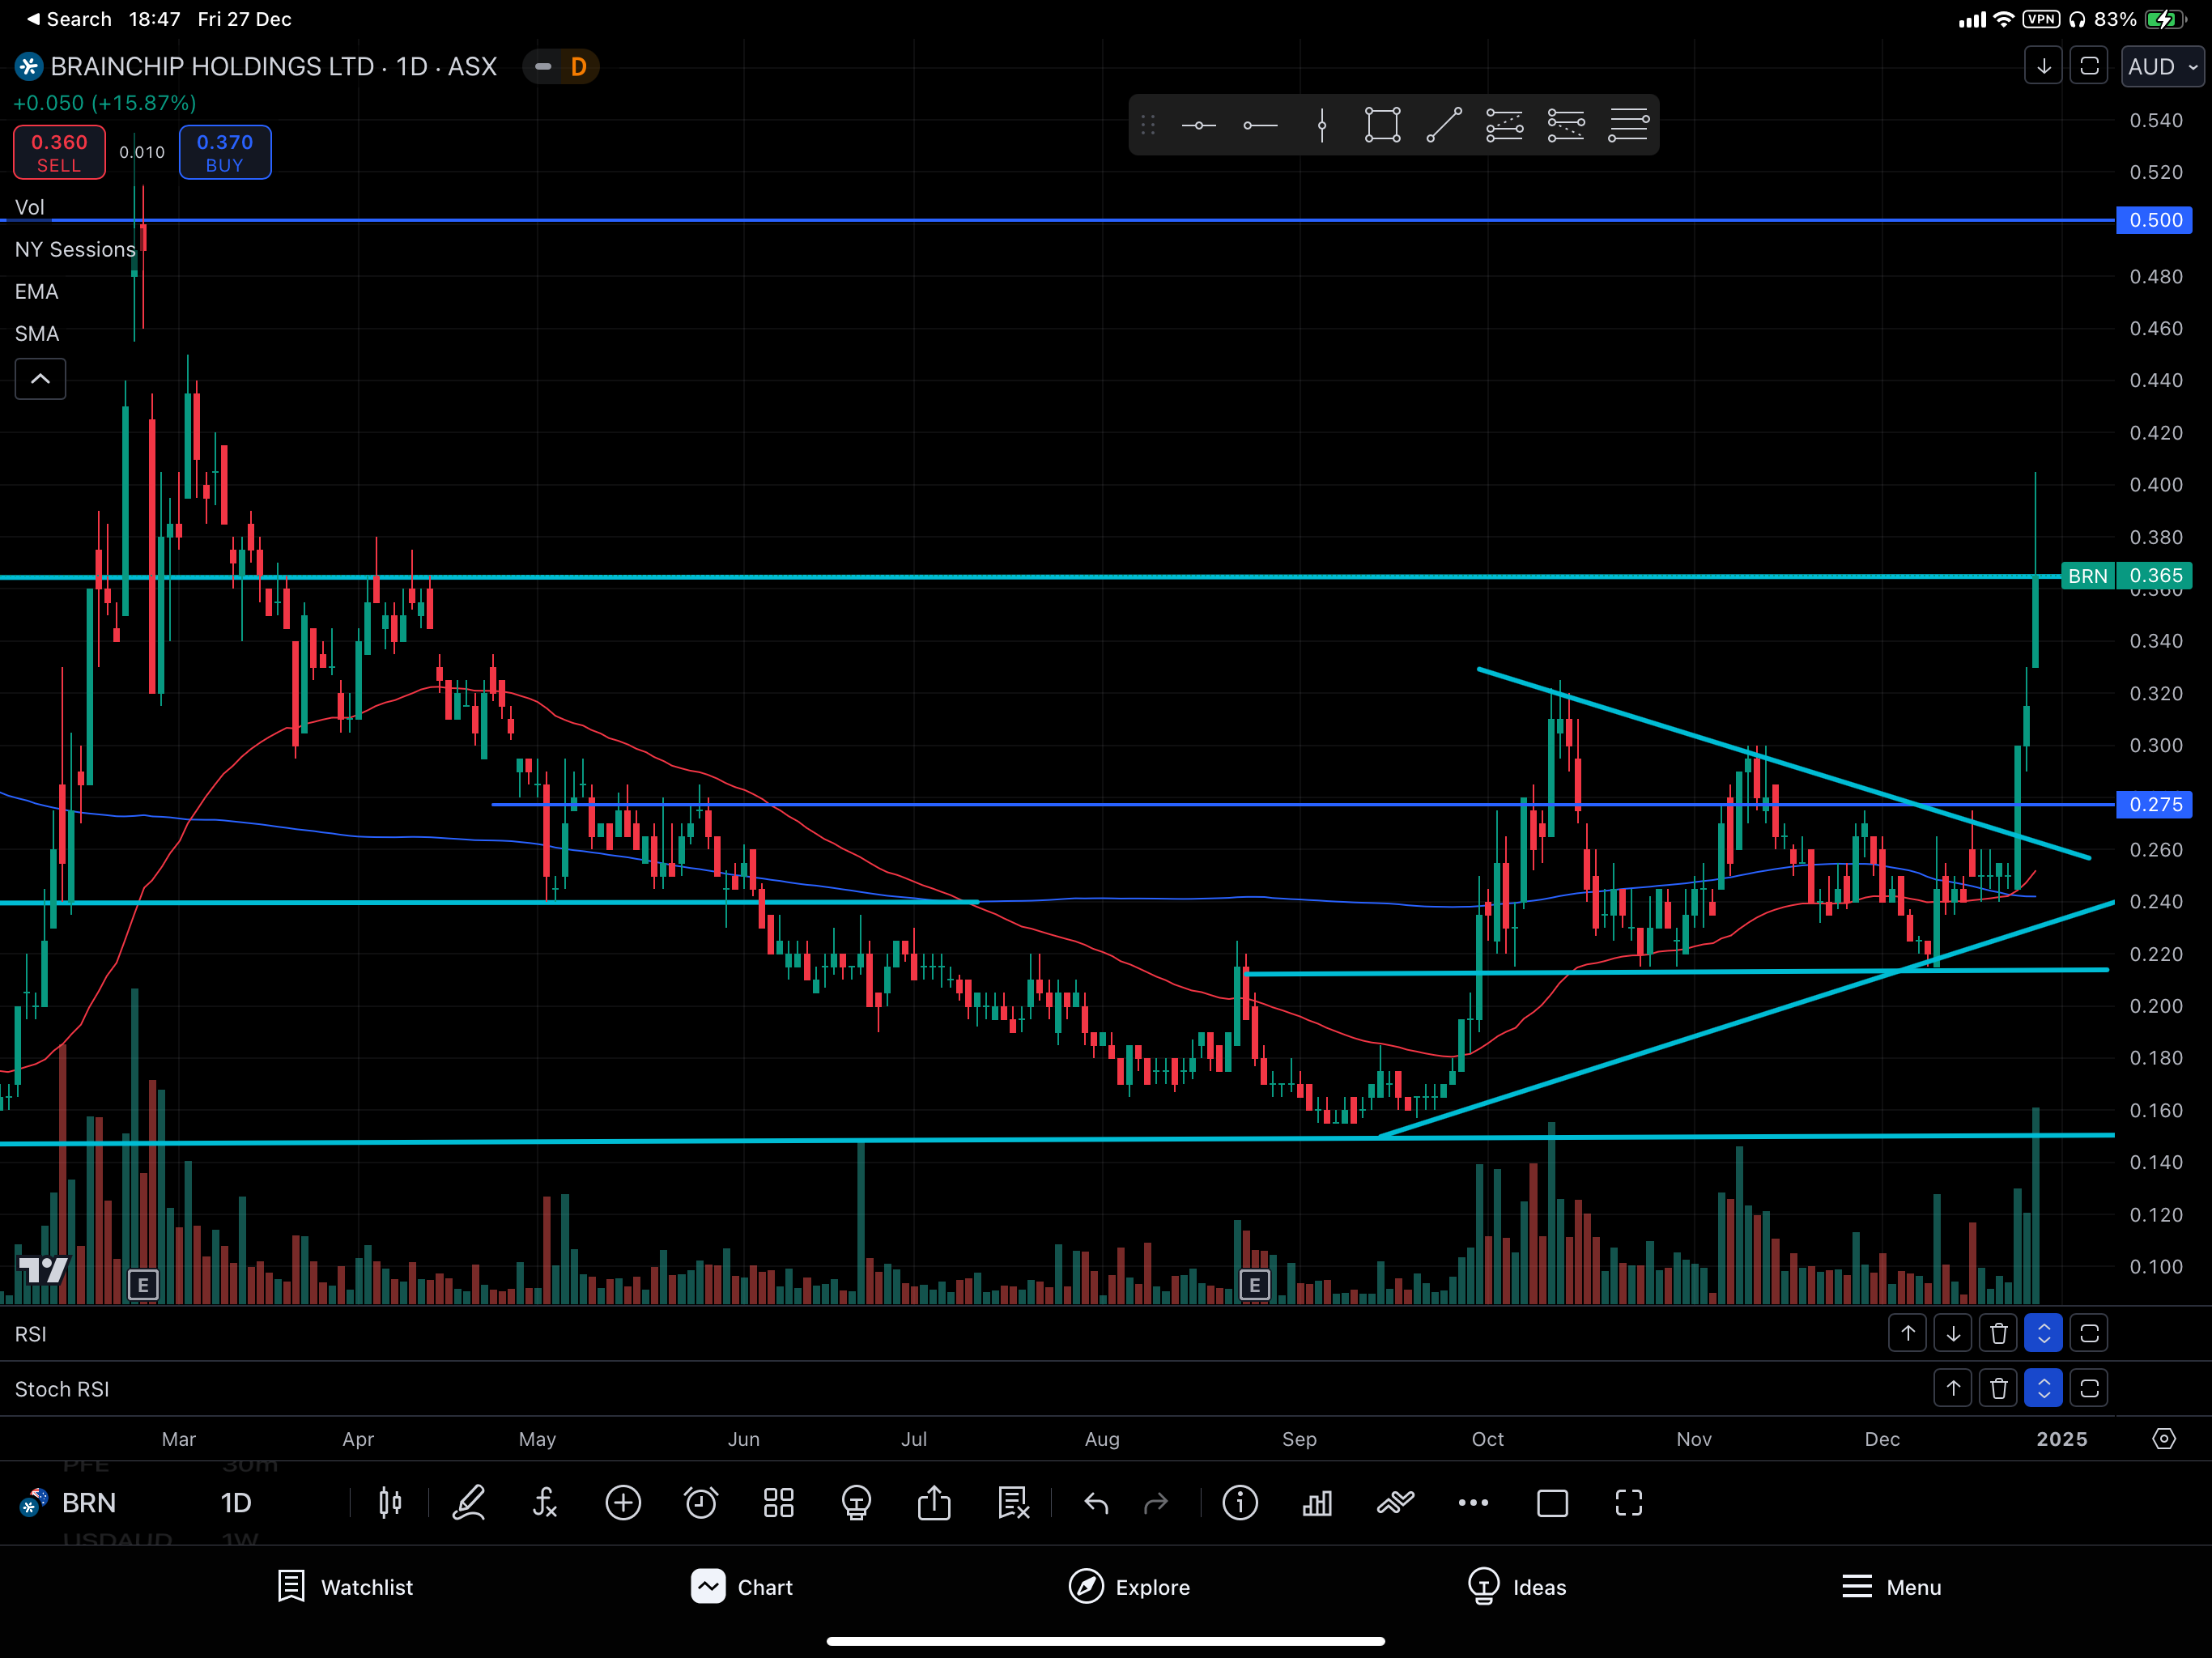Tap the EMA indicator label
This screenshot has width=2212, height=1658.
coord(36,291)
